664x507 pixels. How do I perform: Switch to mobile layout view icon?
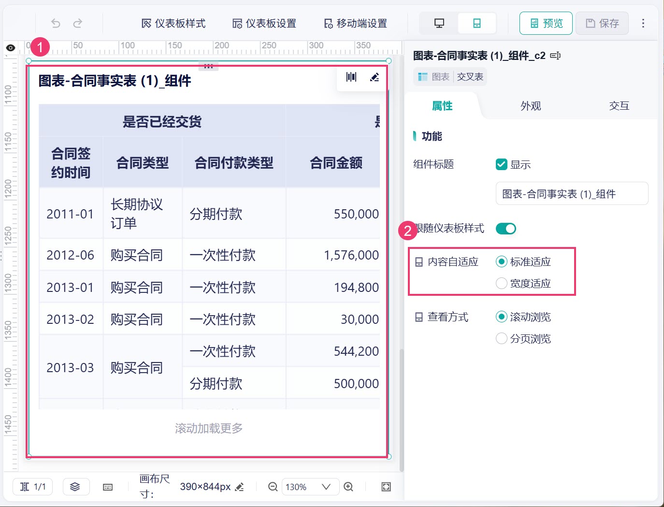click(477, 23)
